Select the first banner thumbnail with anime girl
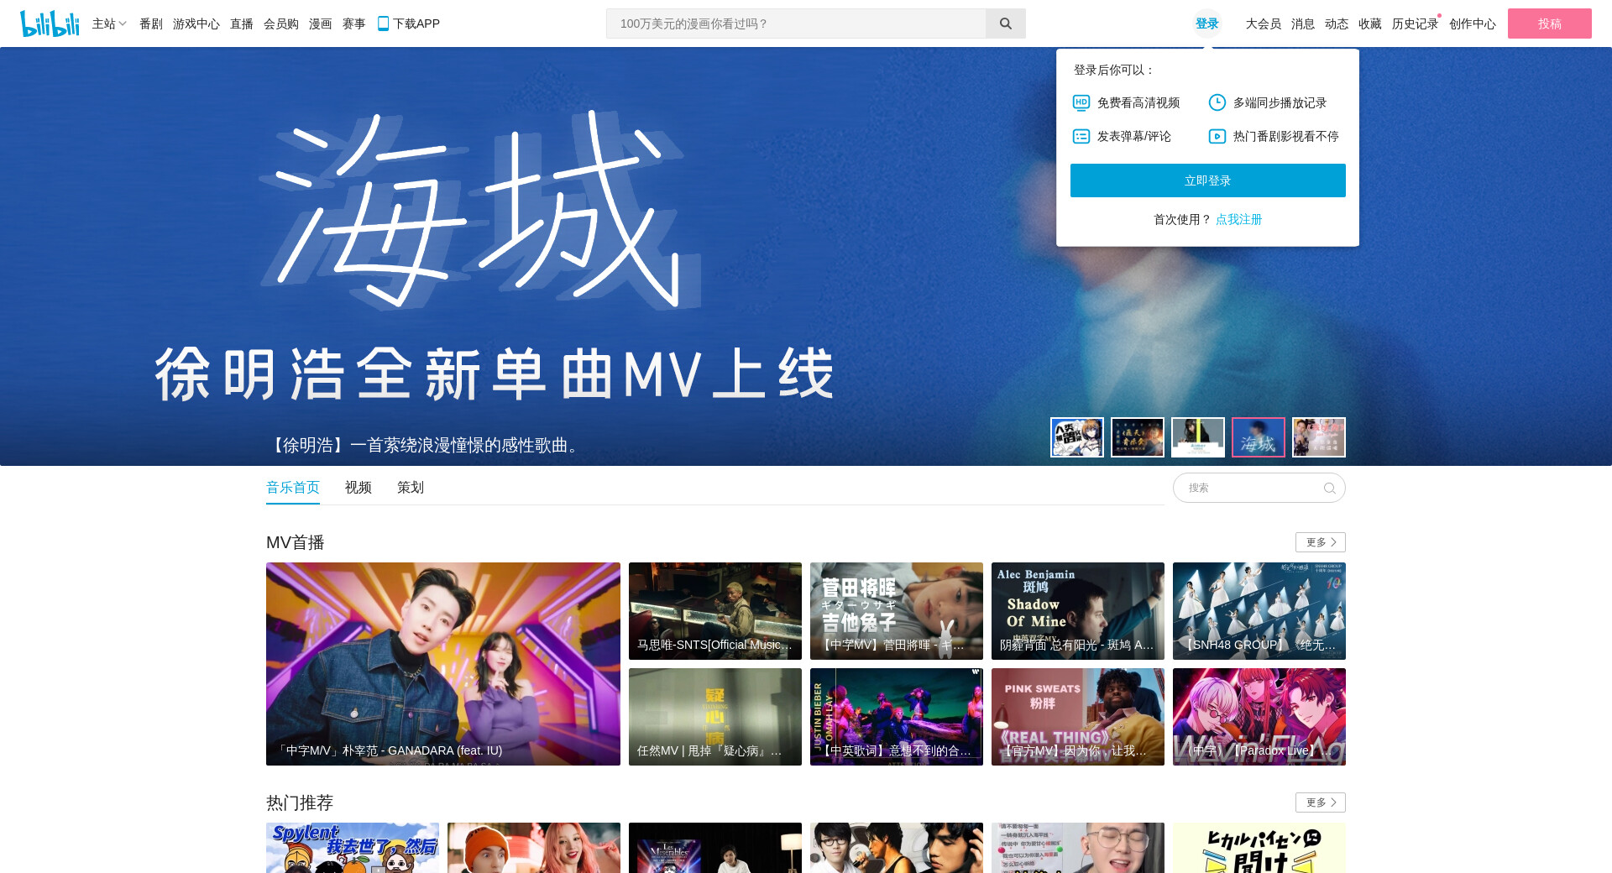This screenshot has width=1612, height=873. (1077, 437)
